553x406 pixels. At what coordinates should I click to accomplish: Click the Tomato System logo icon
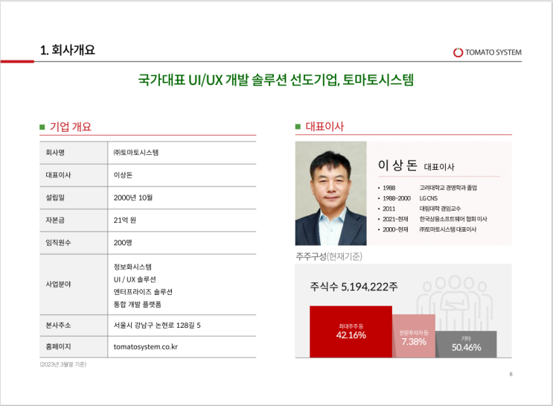(x=458, y=52)
